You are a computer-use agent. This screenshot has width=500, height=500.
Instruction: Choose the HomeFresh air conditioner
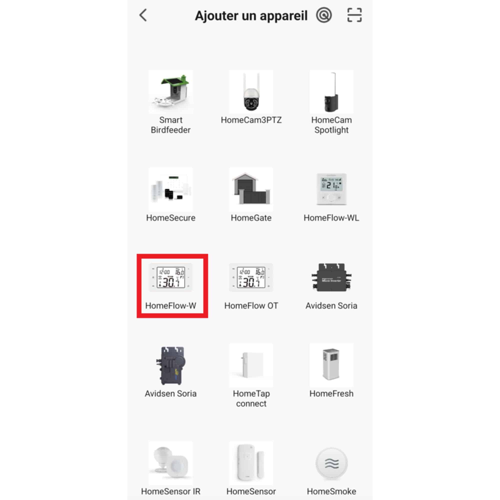pos(331,370)
